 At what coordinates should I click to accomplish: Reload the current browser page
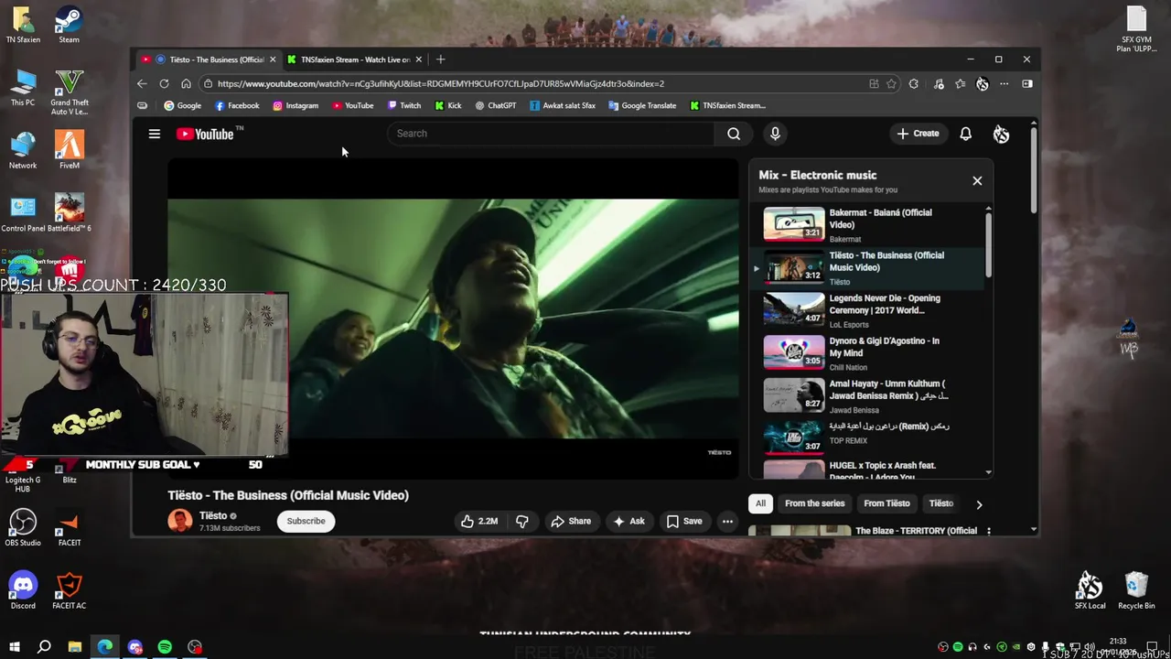pyautogui.click(x=164, y=83)
